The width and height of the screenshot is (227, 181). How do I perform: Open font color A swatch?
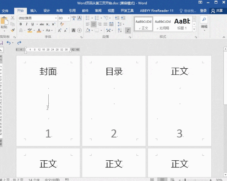point(39,31)
